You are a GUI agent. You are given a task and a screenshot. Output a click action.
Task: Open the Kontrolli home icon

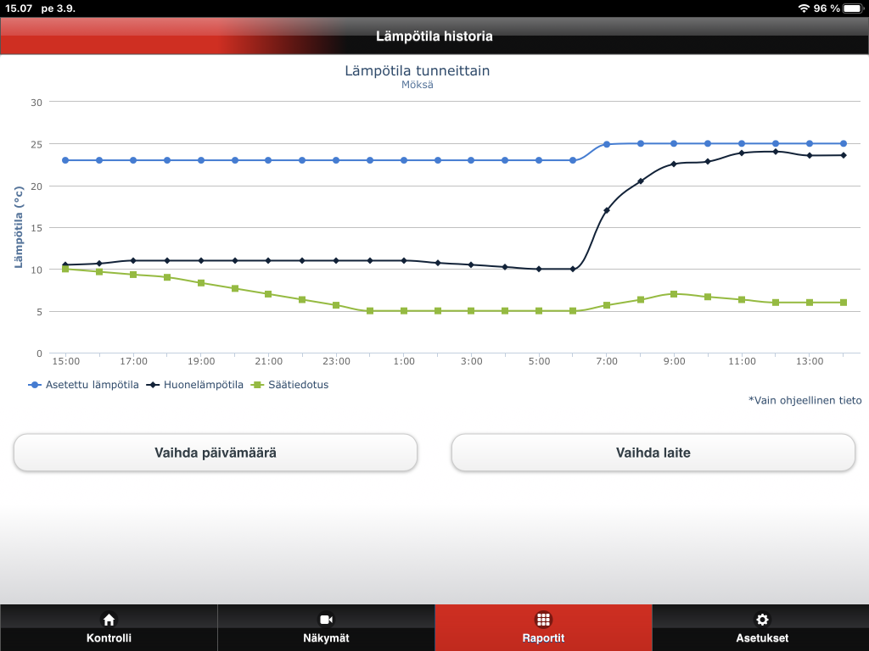point(109,620)
